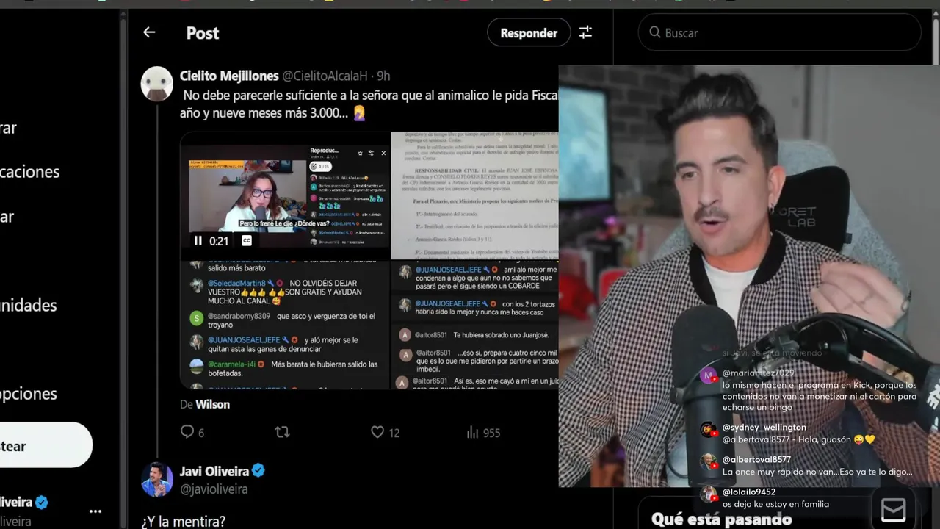Click @lolailo9452 chat username

749,492
